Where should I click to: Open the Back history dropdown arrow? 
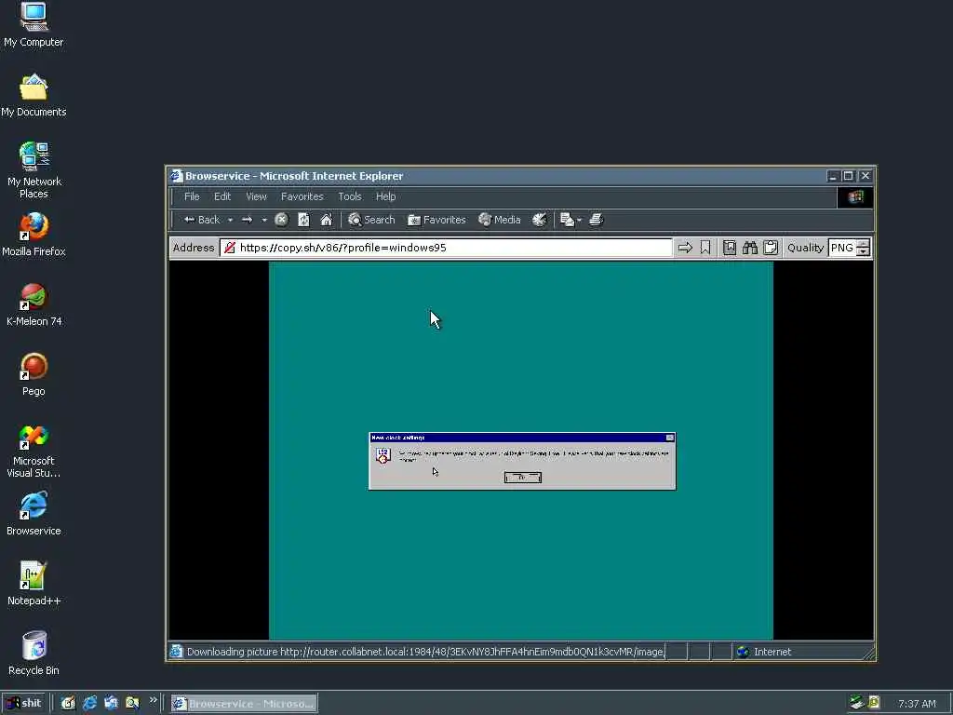pos(231,220)
